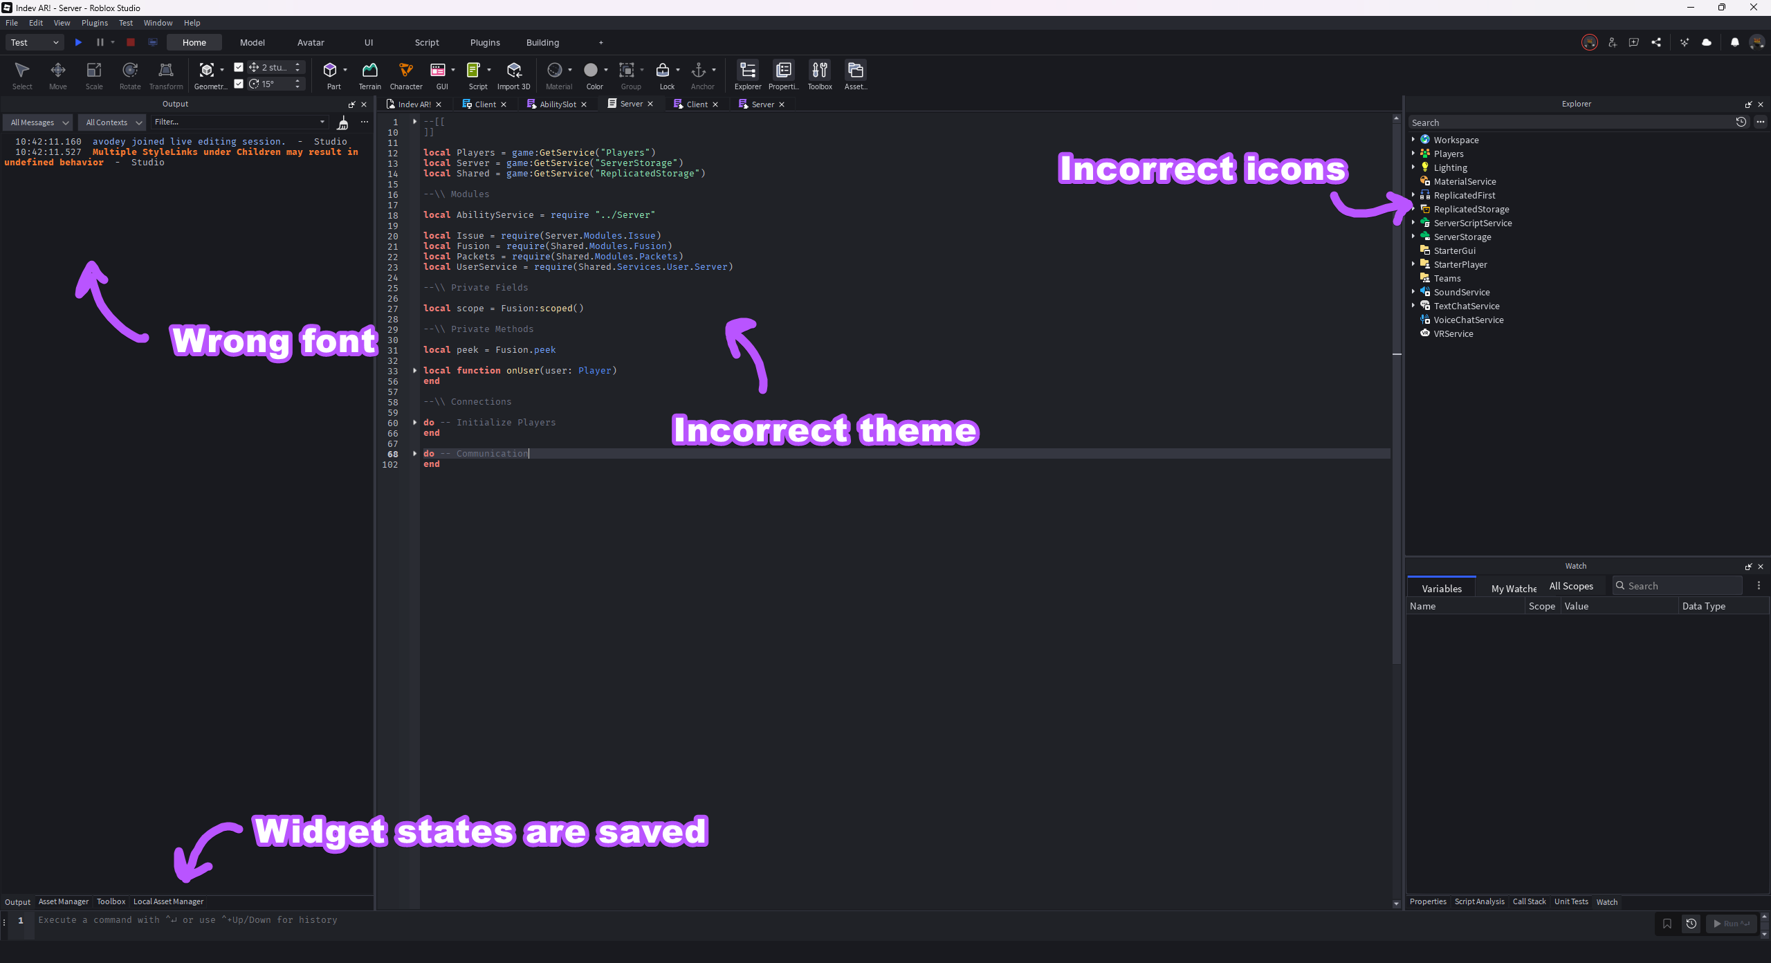This screenshot has width=1771, height=963.
Task: Open the Plugins menu in menu bar
Action: 94,23
